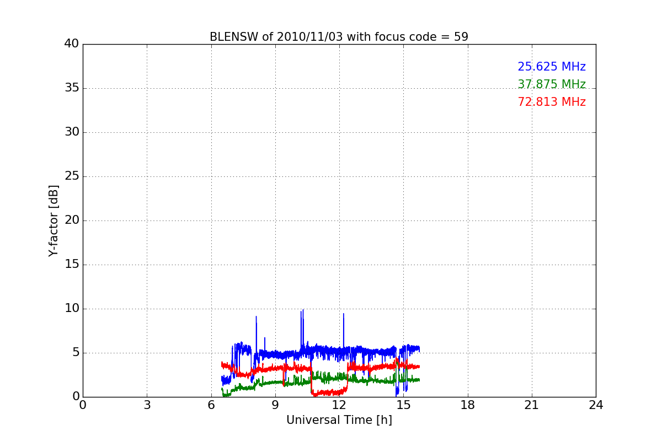Click the x-axis tick label 12

tap(339, 405)
